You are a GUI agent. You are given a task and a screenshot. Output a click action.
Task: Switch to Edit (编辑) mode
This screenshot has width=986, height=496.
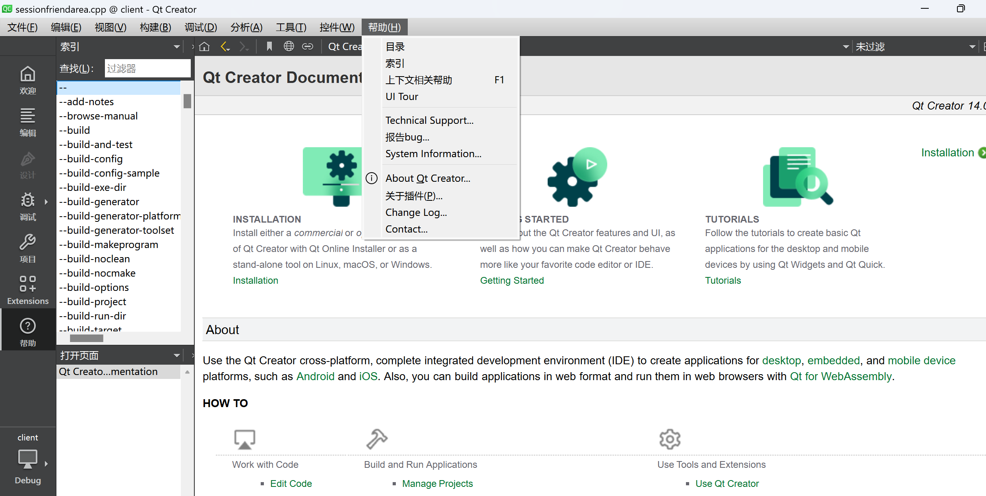(28, 122)
